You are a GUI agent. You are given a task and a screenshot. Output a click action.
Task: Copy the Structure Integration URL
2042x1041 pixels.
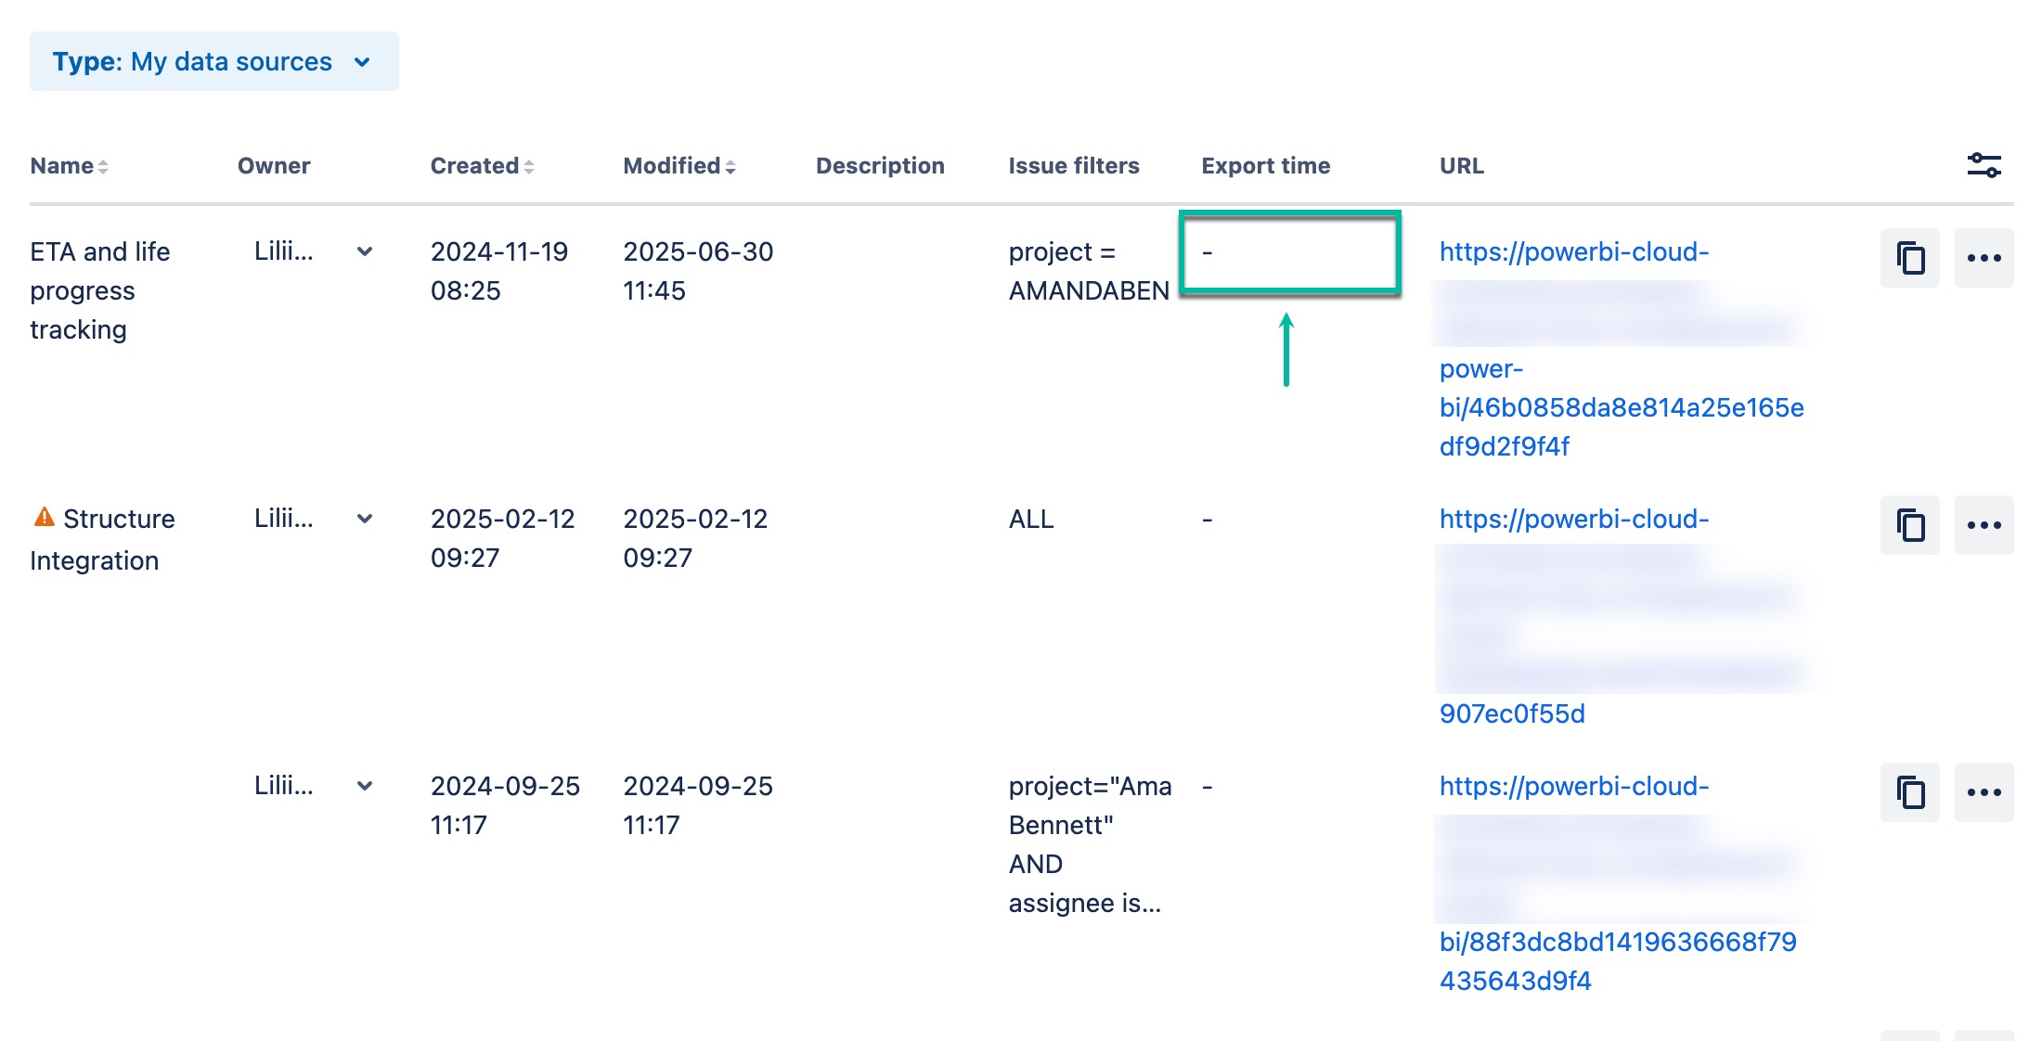[1909, 525]
